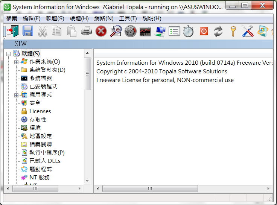Collapse the 軟體(S) tree root node
The height and width of the screenshot is (205, 277).
(x=8, y=54)
